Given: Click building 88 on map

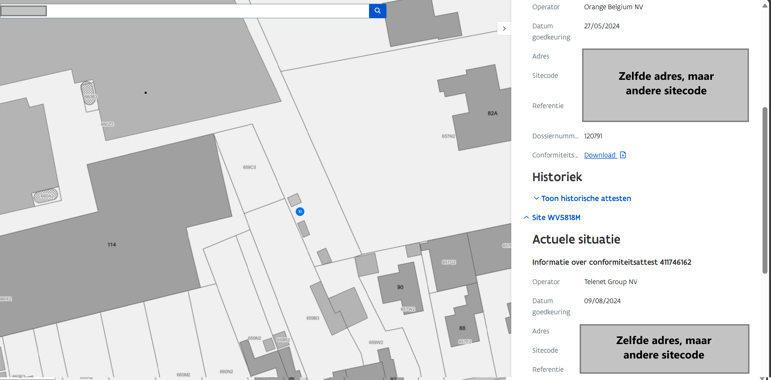Looking at the screenshot, I should pos(462,328).
